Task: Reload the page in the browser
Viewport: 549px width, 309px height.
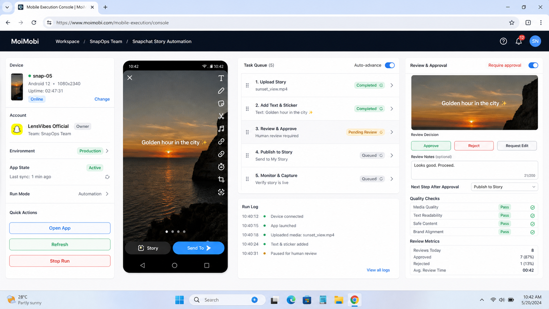Action: click(34, 23)
